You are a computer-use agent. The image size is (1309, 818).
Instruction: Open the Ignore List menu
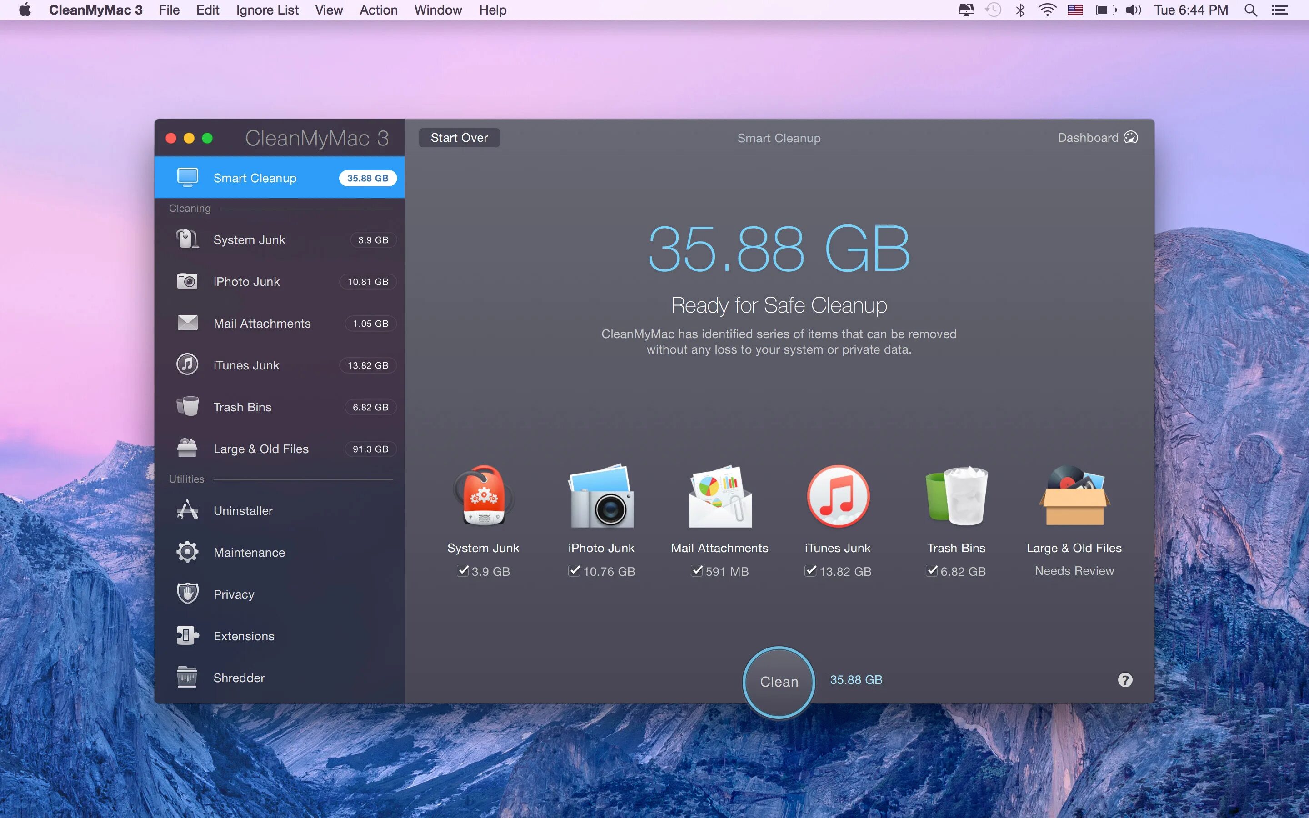point(267,10)
